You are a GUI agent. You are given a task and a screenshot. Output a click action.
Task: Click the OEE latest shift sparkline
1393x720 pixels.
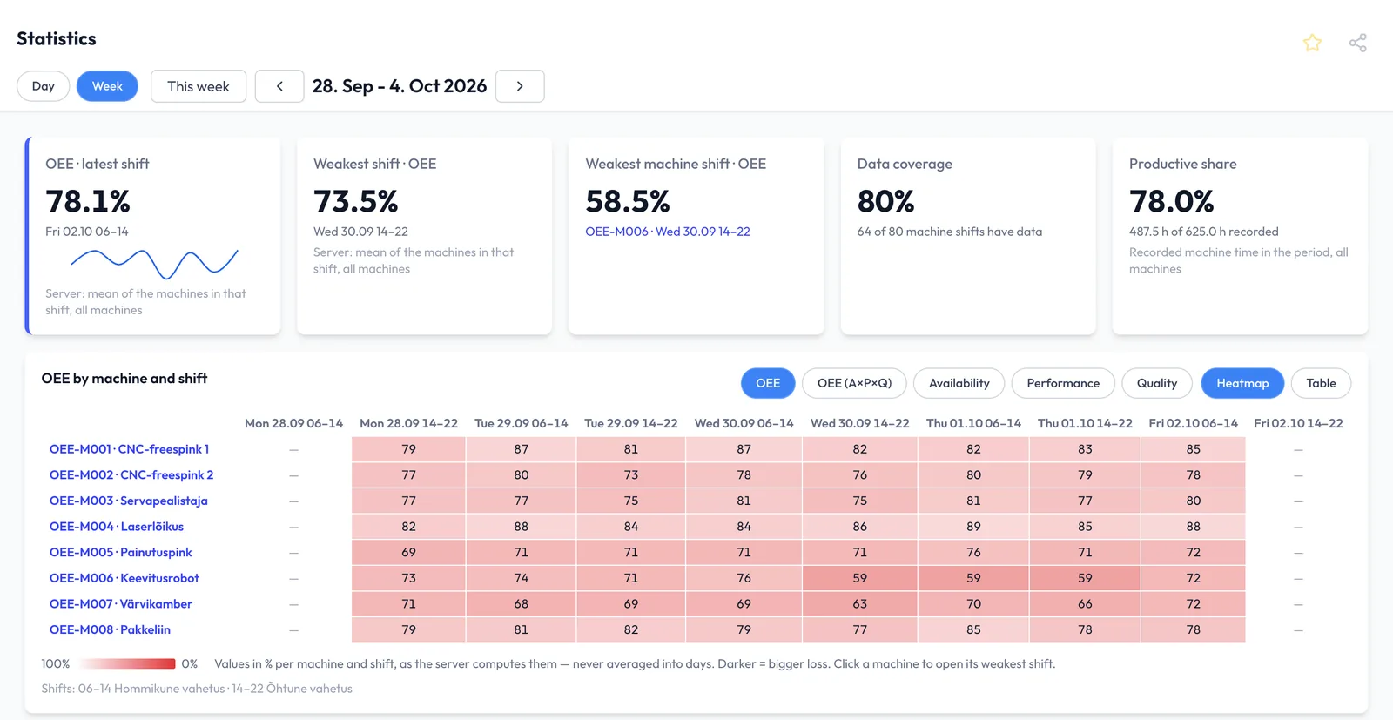coord(154,263)
